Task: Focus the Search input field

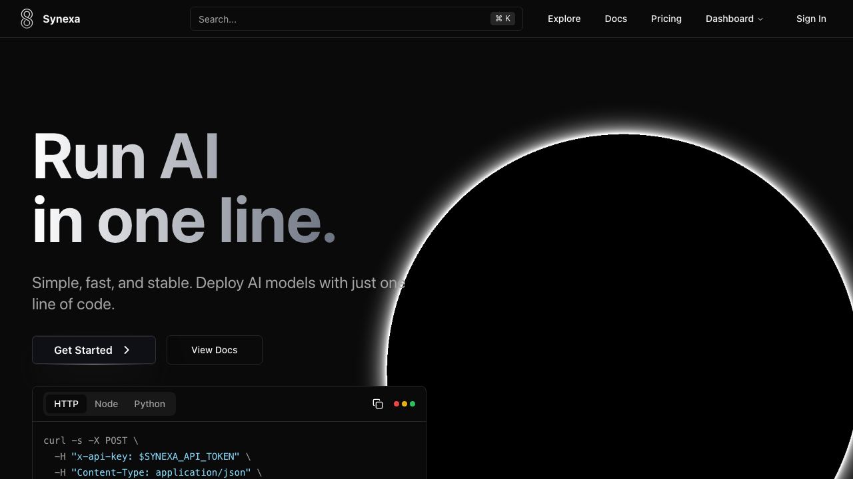Action: coord(357,19)
